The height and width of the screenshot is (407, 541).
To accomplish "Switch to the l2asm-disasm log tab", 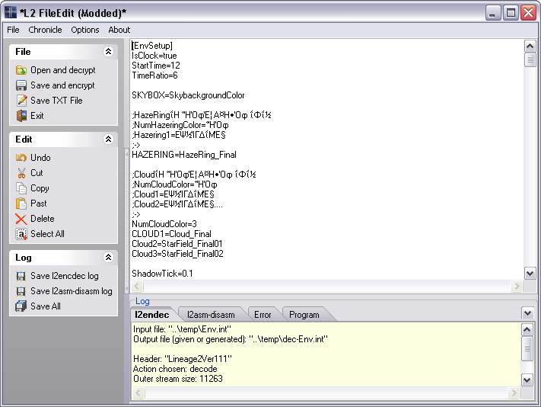I will (x=211, y=314).
